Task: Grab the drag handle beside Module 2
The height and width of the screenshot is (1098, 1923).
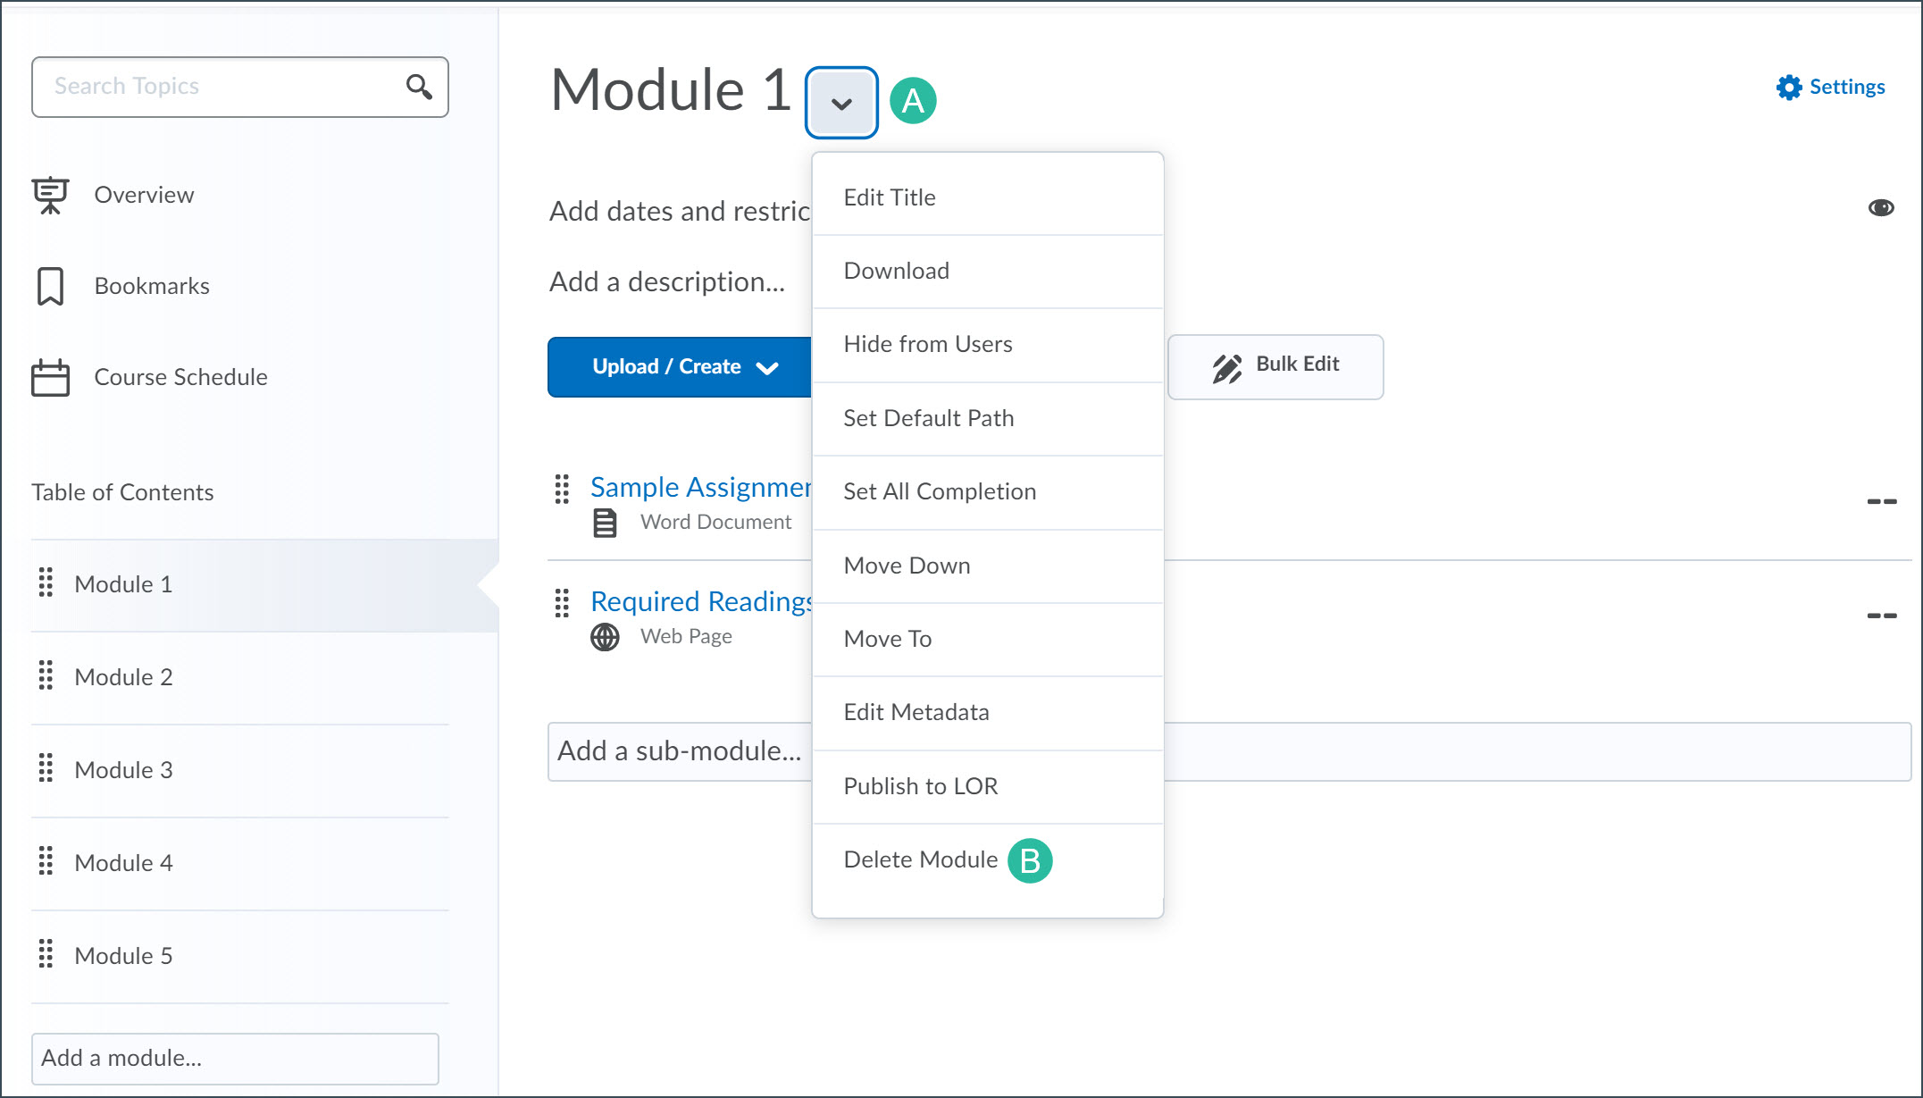Action: 46,676
